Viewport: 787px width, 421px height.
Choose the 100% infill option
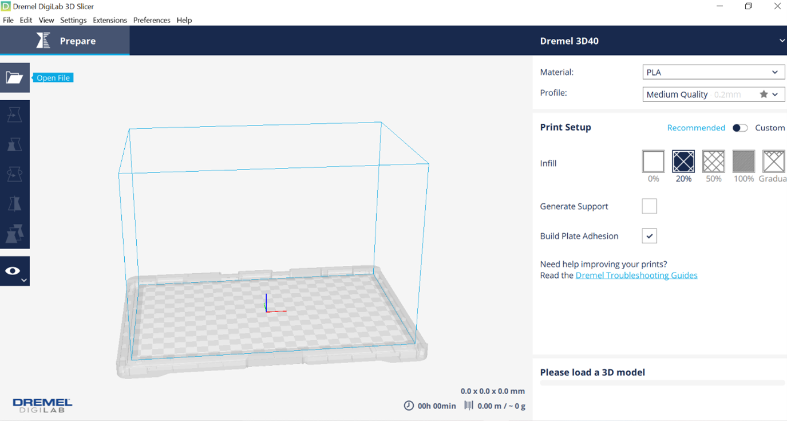(x=744, y=162)
